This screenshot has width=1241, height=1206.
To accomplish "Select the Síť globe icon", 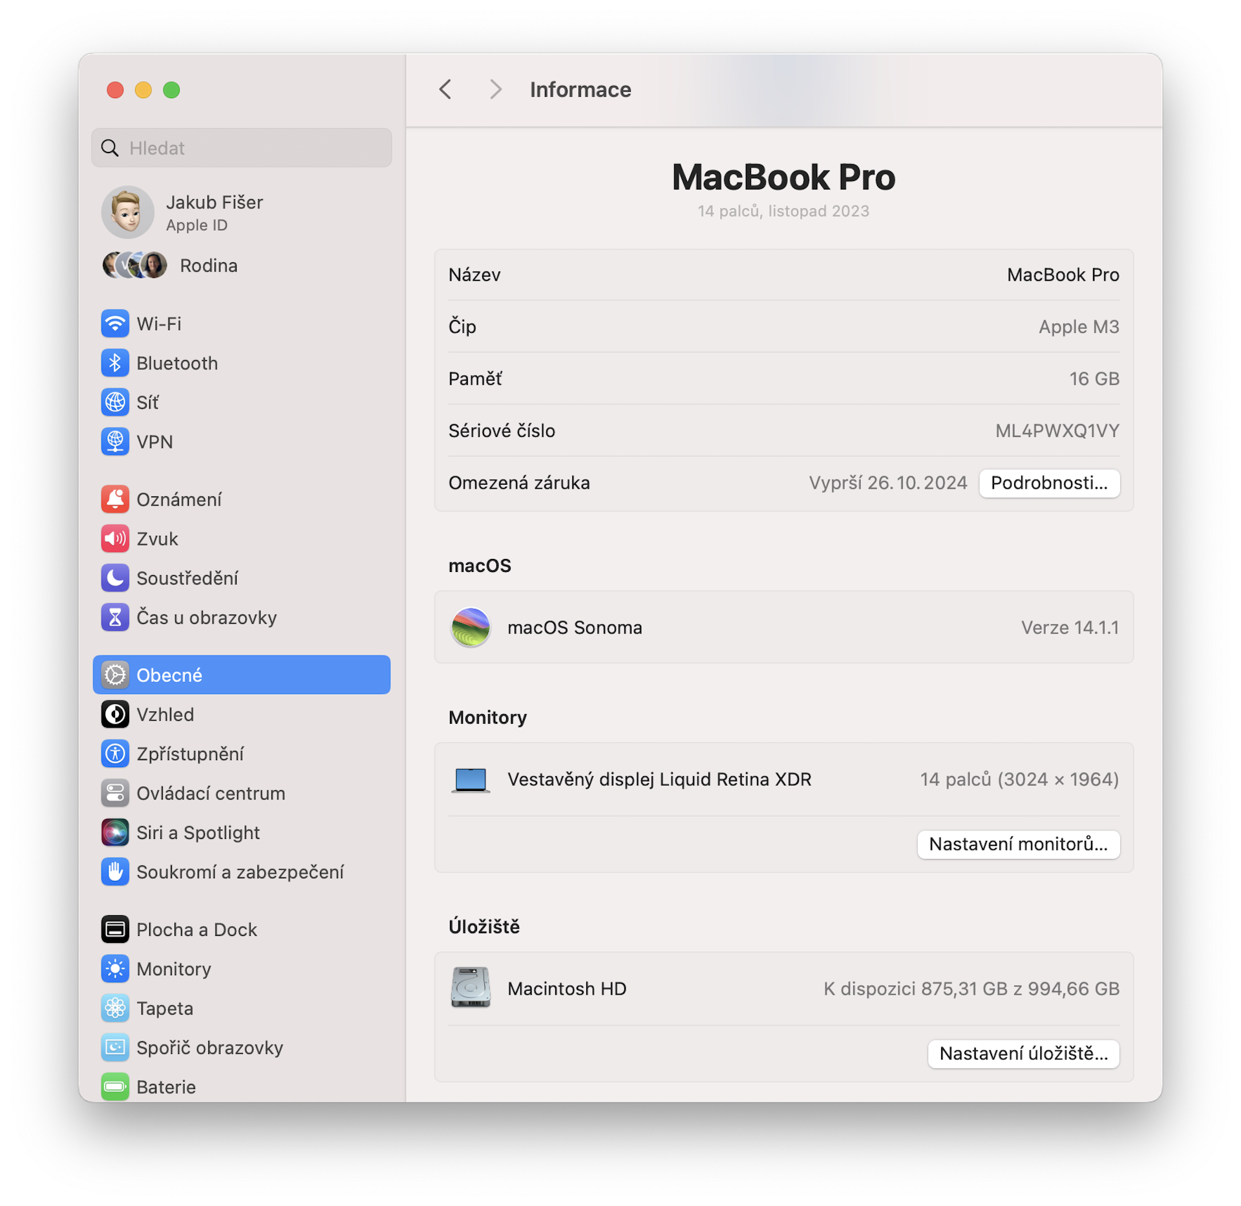I will click(x=115, y=403).
